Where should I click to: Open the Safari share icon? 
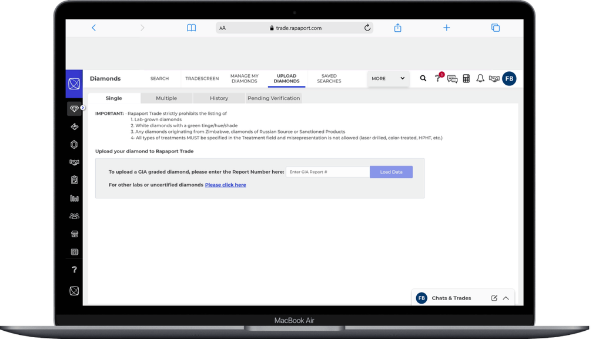point(398,28)
